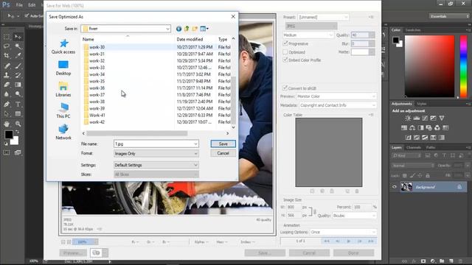Click the foreground color swatch in toolbar
472x265 pixels.
pyautogui.click(x=8, y=135)
